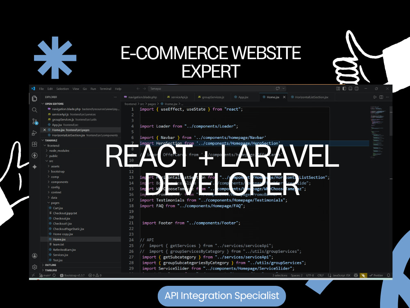Collapse the src folder
Screen dimensions: 410x308
47,161
